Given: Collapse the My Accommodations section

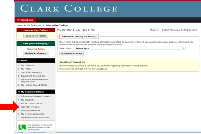Looking at the screenshot, I should (x=36, y=92).
